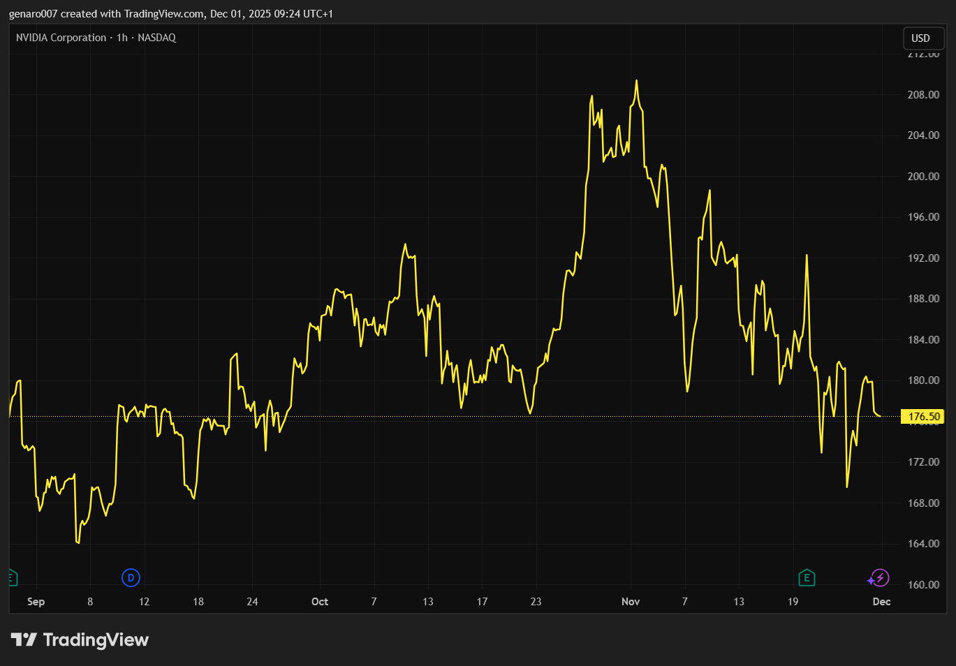956x666 pixels.
Task: Click the Dec label on the time axis
Action: [881, 602]
